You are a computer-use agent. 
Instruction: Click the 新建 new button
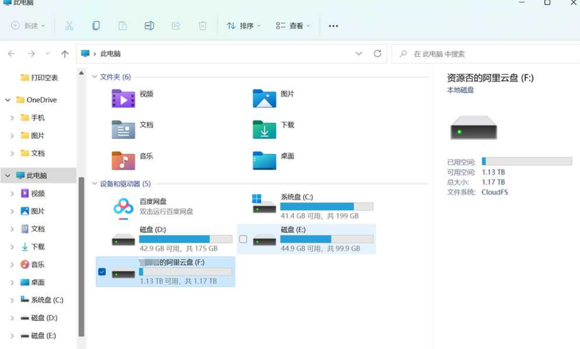point(28,26)
